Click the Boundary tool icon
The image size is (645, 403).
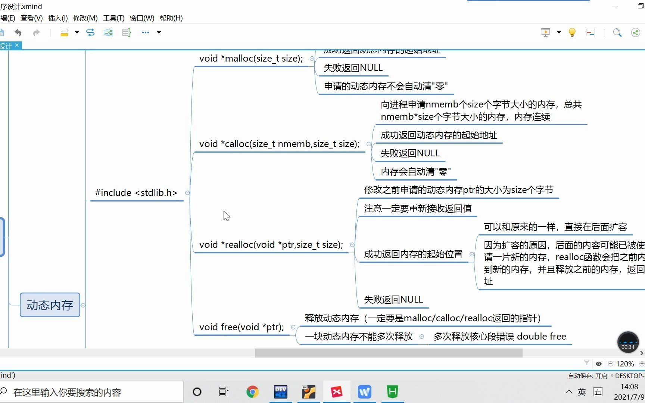[x=108, y=32]
